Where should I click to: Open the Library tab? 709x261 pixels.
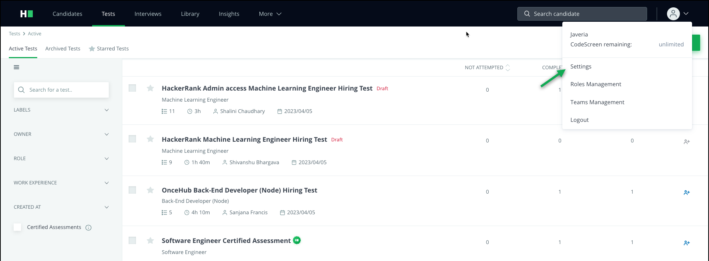(x=190, y=14)
